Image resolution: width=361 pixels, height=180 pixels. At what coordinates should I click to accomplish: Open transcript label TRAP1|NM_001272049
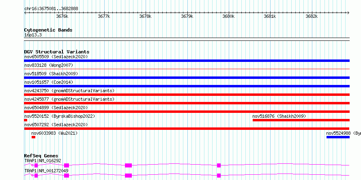(46, 171)
